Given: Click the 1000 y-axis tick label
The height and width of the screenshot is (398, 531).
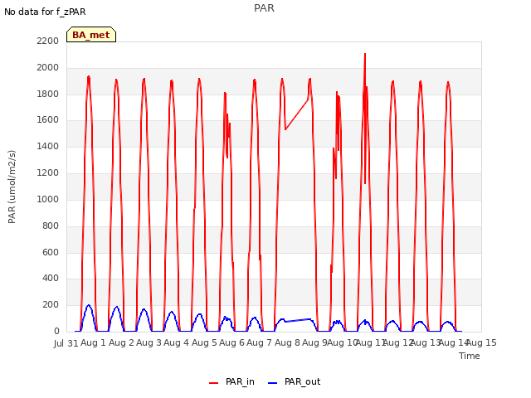Looking at the screenshot, I should coord(48,199).
